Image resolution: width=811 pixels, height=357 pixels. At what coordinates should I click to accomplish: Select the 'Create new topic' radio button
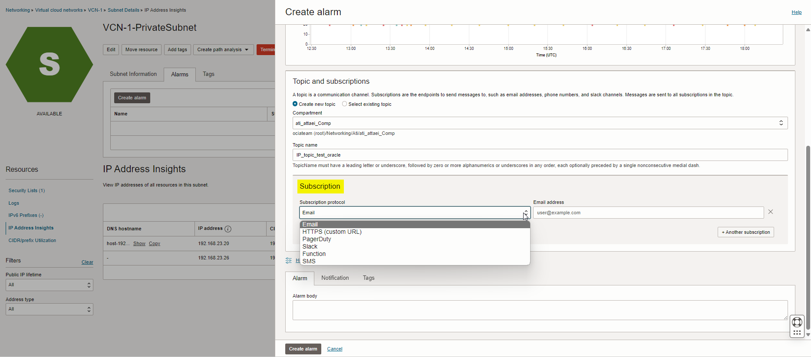295,104
